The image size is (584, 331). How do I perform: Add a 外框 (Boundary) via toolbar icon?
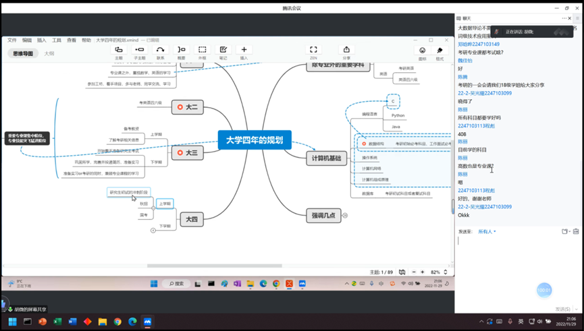[202, 51]
